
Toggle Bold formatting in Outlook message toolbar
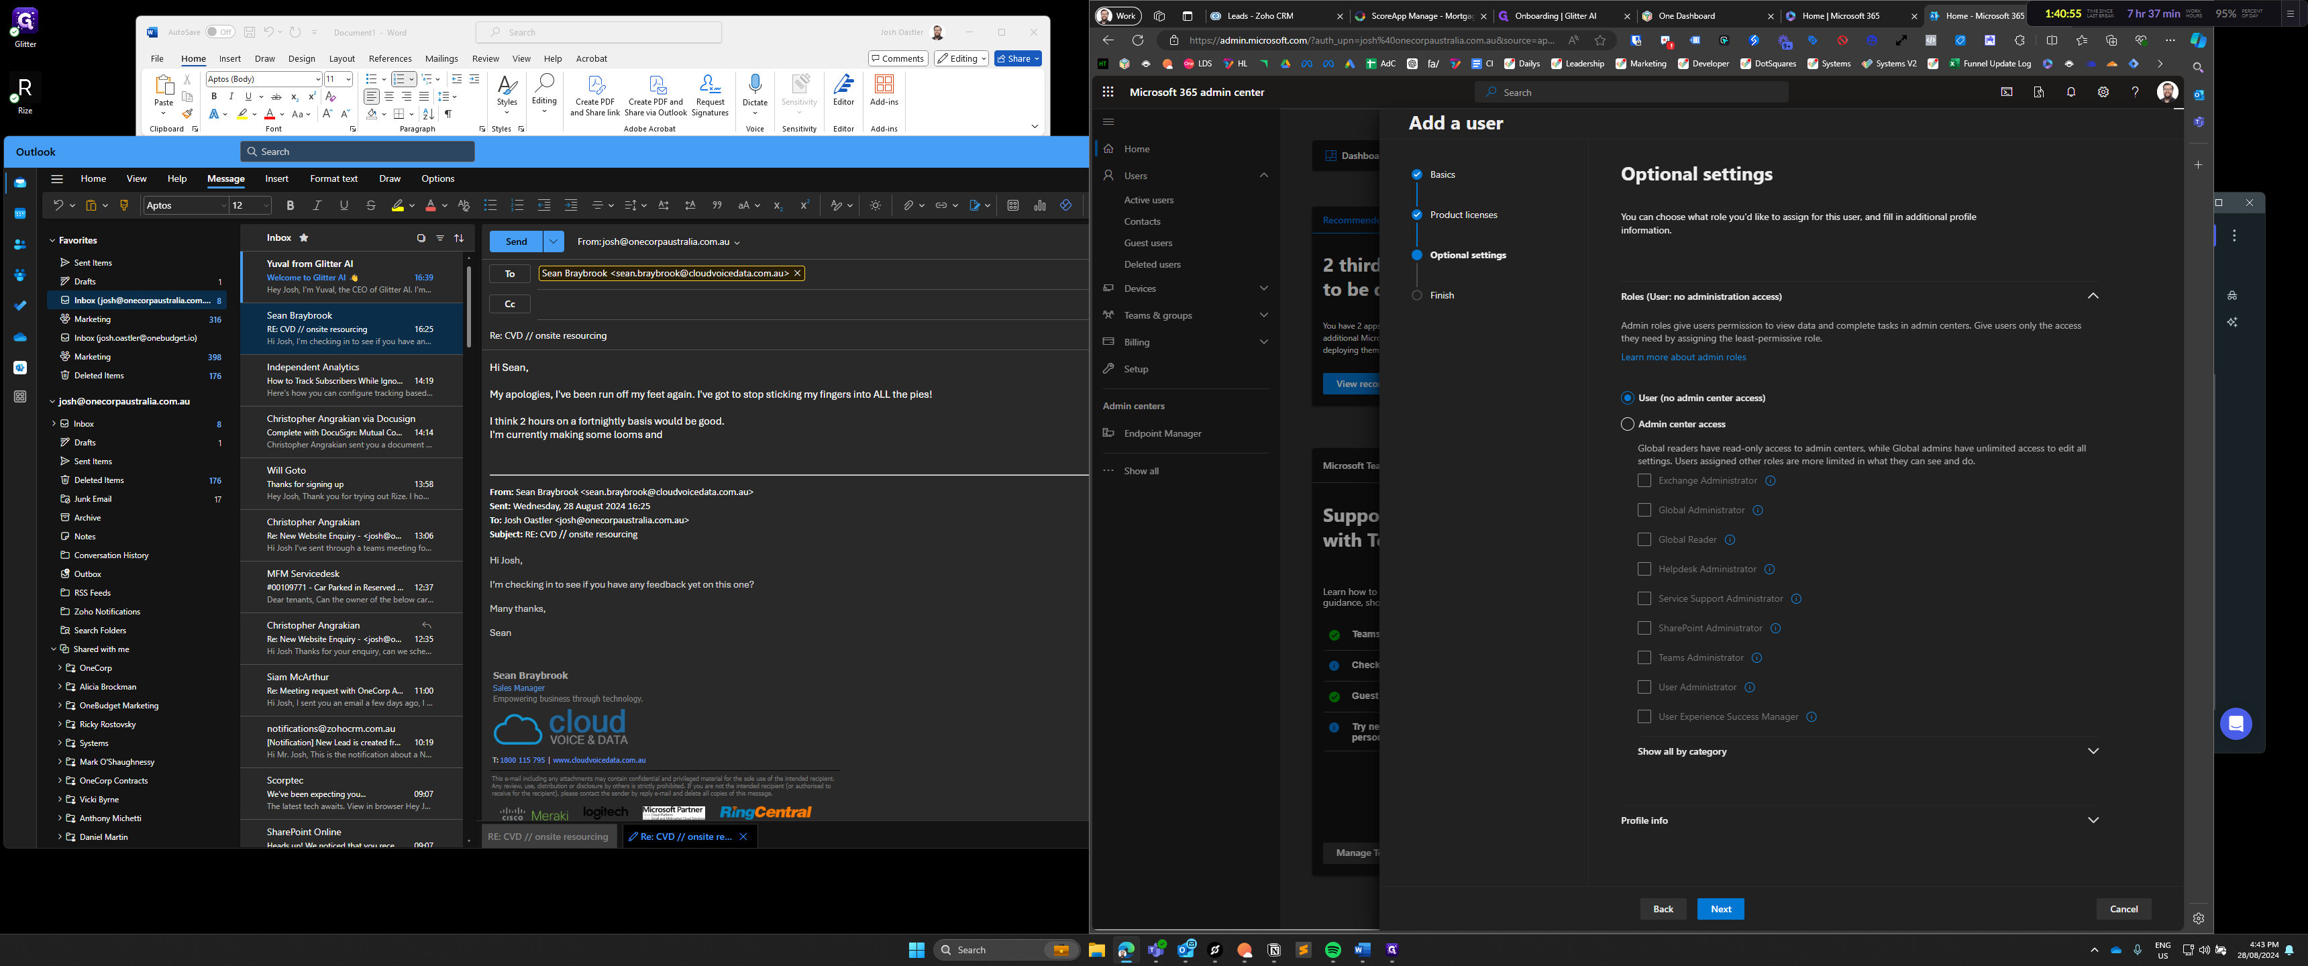point(291,206)
